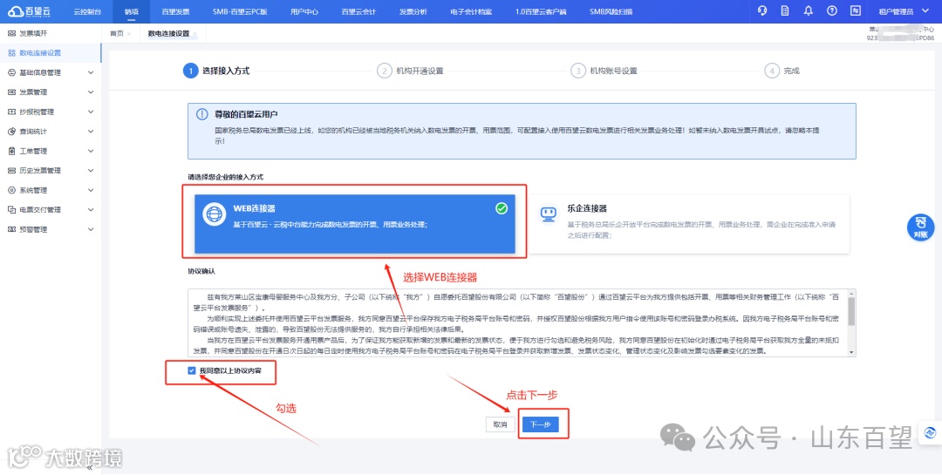
Task: Open 数电连接设置 sidebar item
Action: coord(51,53)
